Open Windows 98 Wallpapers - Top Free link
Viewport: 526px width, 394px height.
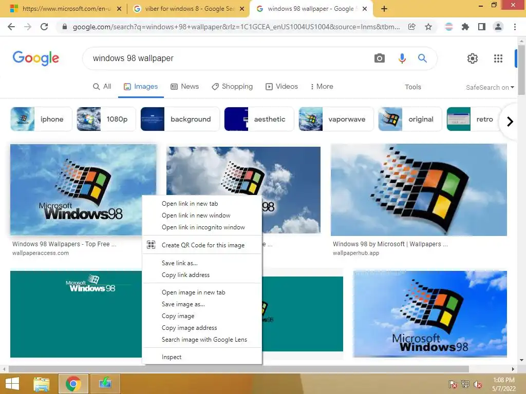click(64, 244)
